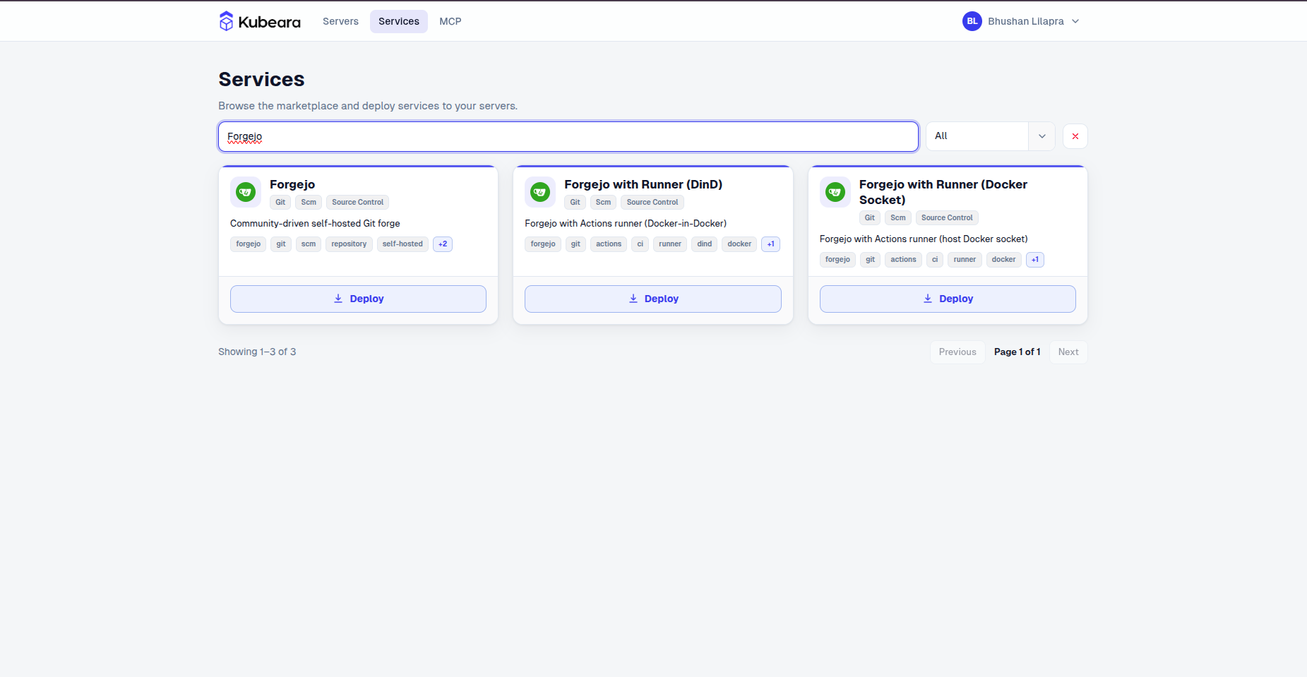1307x677 pixels.
Task: Click the Community-driven self-hosted Git forge description
Action: click(x=315, y=224)
